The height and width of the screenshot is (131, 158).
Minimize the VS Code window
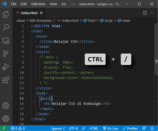(x=127, y=4)
